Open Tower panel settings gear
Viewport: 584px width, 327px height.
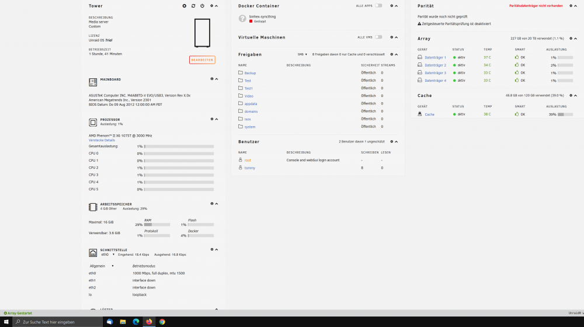(x=211, y=6)
